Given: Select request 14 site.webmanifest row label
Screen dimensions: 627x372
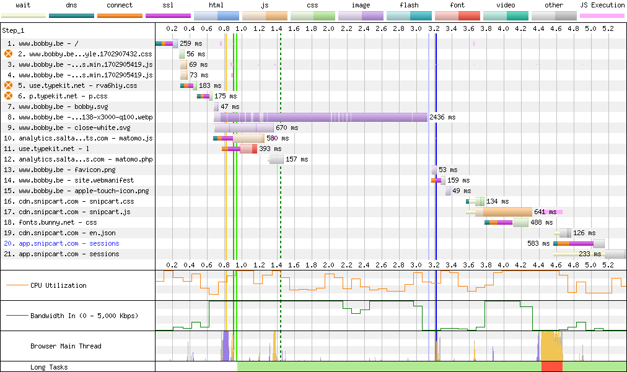Looking at the screenshot, I should coord(69,180).
